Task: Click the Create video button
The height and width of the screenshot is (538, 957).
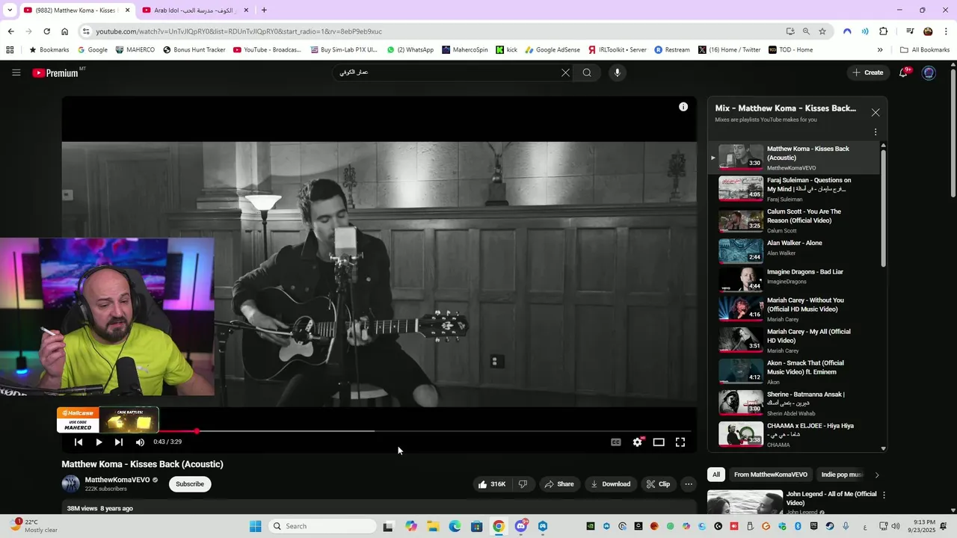Action: click(x=867, y=72)
